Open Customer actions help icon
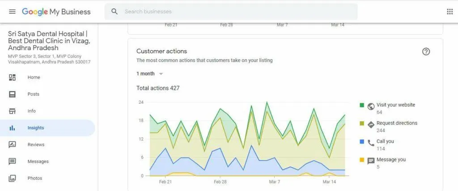 point(426,52)
